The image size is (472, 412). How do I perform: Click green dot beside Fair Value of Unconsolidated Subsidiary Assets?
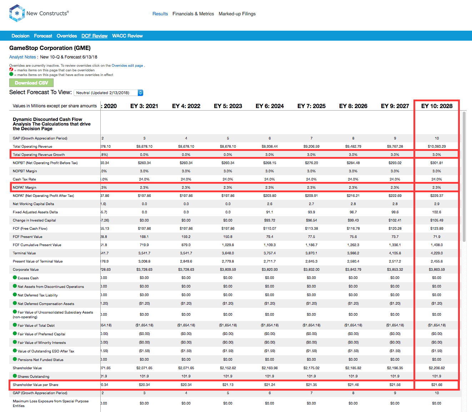coord(15,312)
